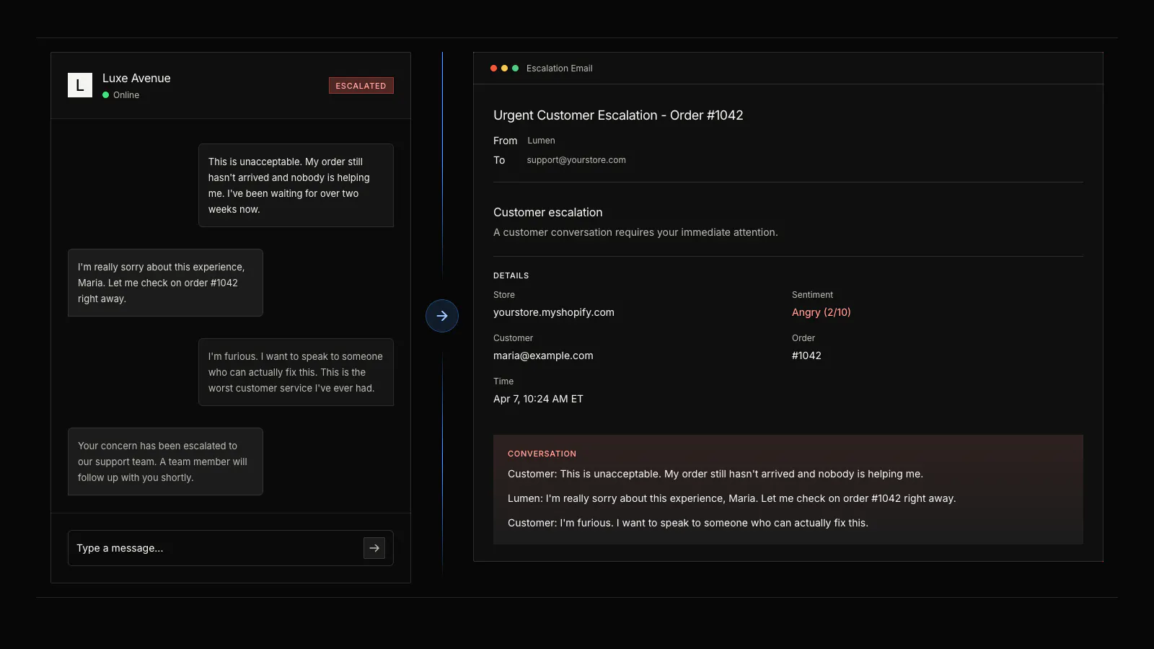Click the ESCALATED status badge
This screenshot has width=1154, height=649.
tap(361, 86)
